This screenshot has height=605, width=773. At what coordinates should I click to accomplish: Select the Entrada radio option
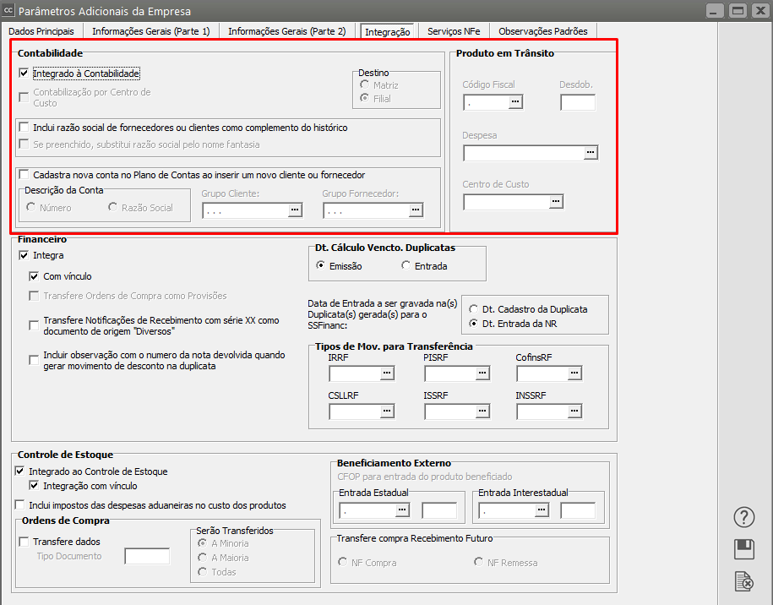click(407, 266)
